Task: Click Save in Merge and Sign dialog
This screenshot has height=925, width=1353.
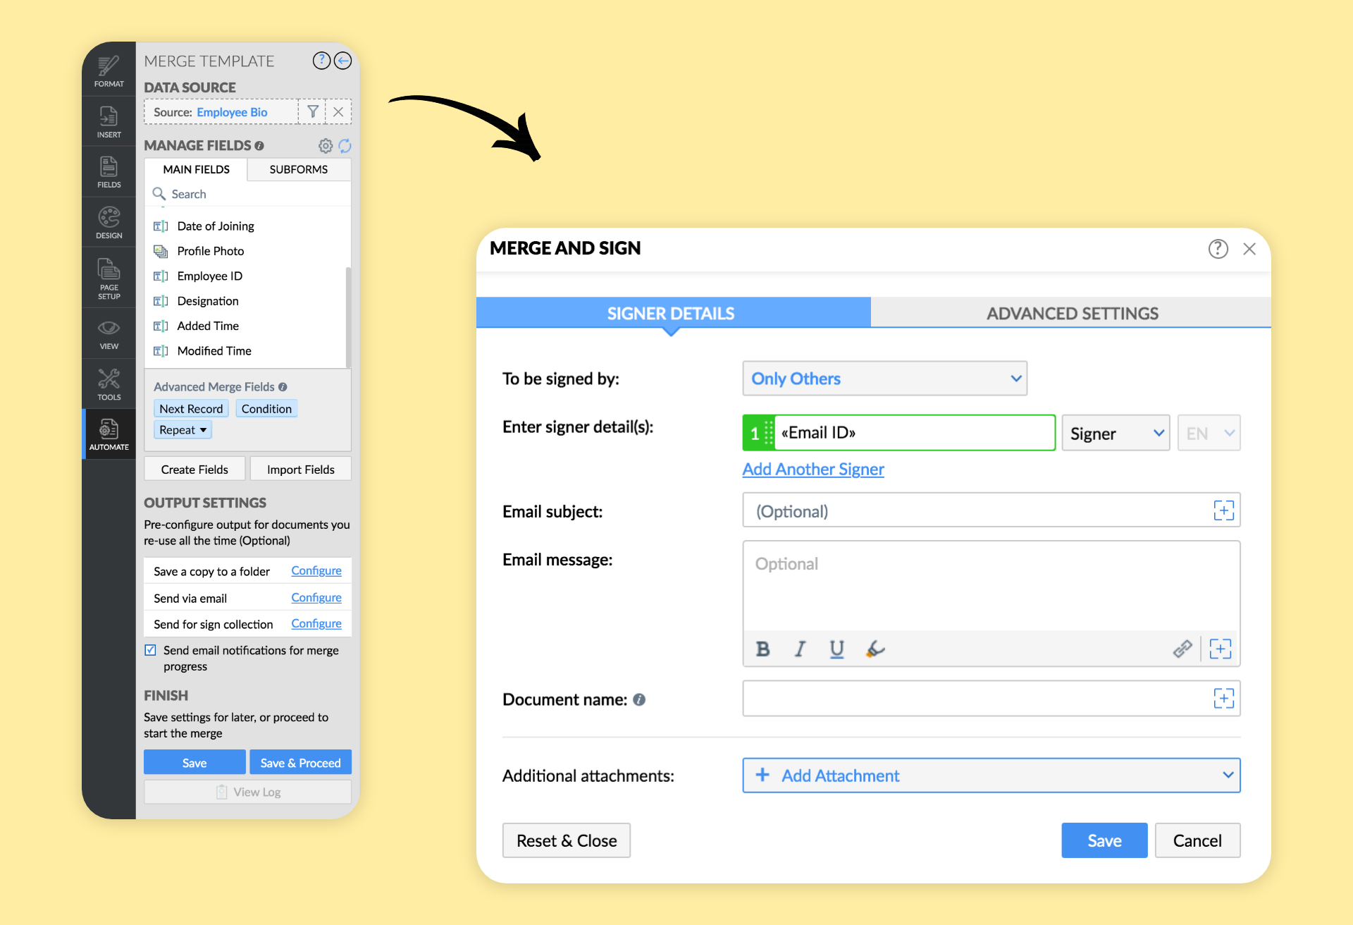Action: point(1104,840)
